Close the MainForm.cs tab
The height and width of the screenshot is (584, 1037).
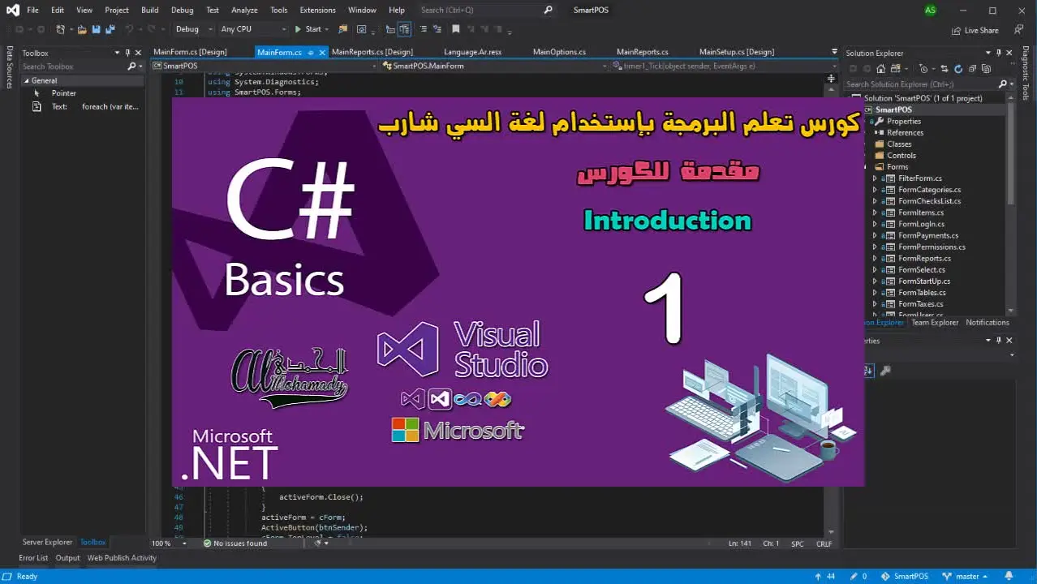click(x=322, y=52)
